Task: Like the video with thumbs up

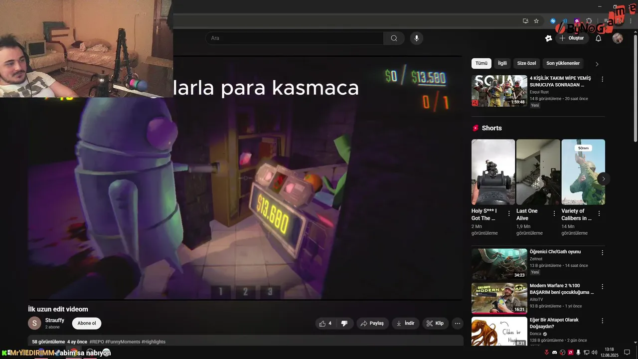Action: [x=325, y=323]
